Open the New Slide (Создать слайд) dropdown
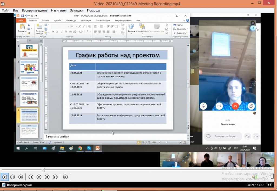The height and width of the screenshot is (191, 277). tap(39, 32)
